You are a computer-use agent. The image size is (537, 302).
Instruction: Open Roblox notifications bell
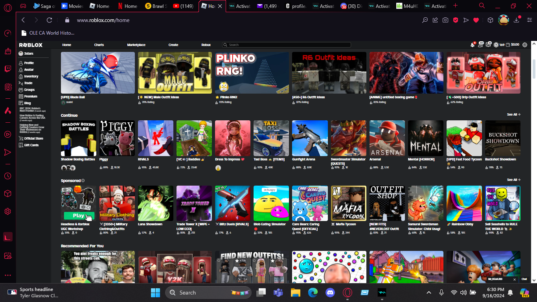point(473,45)
